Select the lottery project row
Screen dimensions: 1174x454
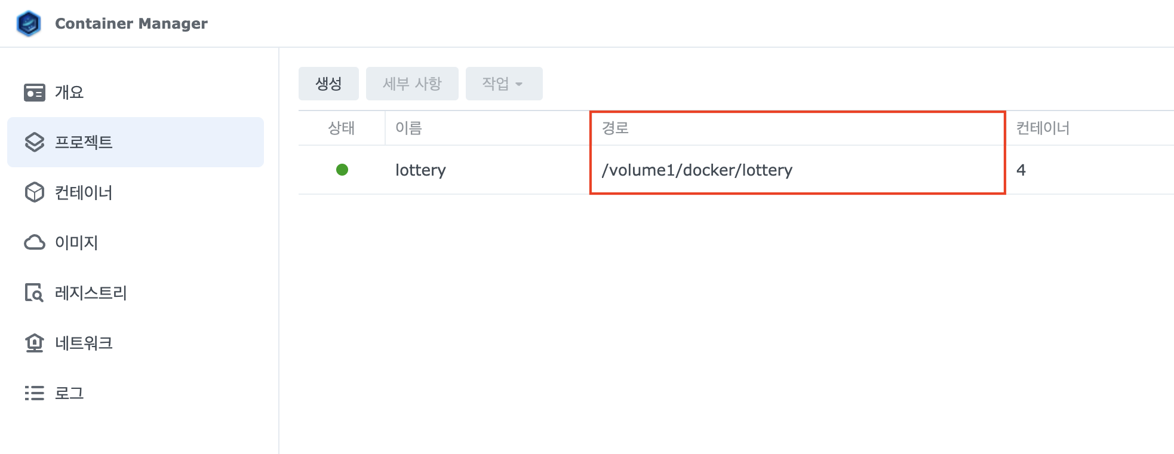[736, 170]
